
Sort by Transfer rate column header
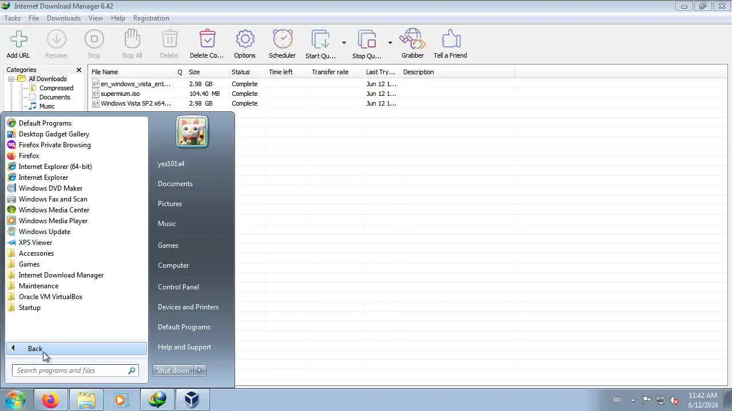(335, 72)
